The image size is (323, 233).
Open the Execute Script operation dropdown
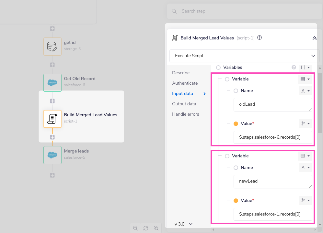[x=244, y=56]
